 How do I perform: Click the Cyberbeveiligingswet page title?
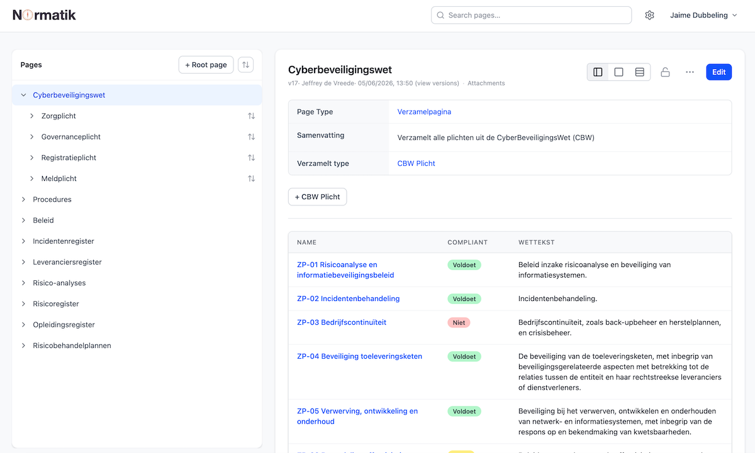point(340,70)
